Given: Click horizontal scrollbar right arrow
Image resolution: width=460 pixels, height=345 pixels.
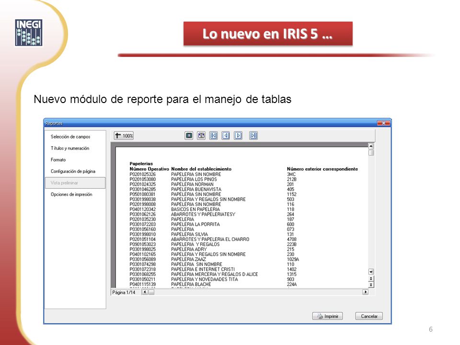Looking at the screenshot, I should pos(366,292).
